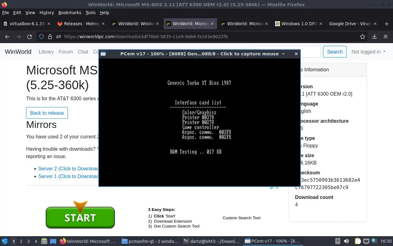Open the Firefox hamburger menu
The height and width of the screenshot is (246, 393).
coord(386,37)
